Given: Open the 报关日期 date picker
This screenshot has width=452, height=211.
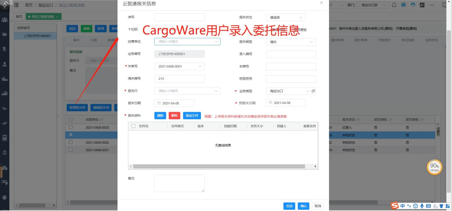Looking at the screenshot, I should [174, 103].
